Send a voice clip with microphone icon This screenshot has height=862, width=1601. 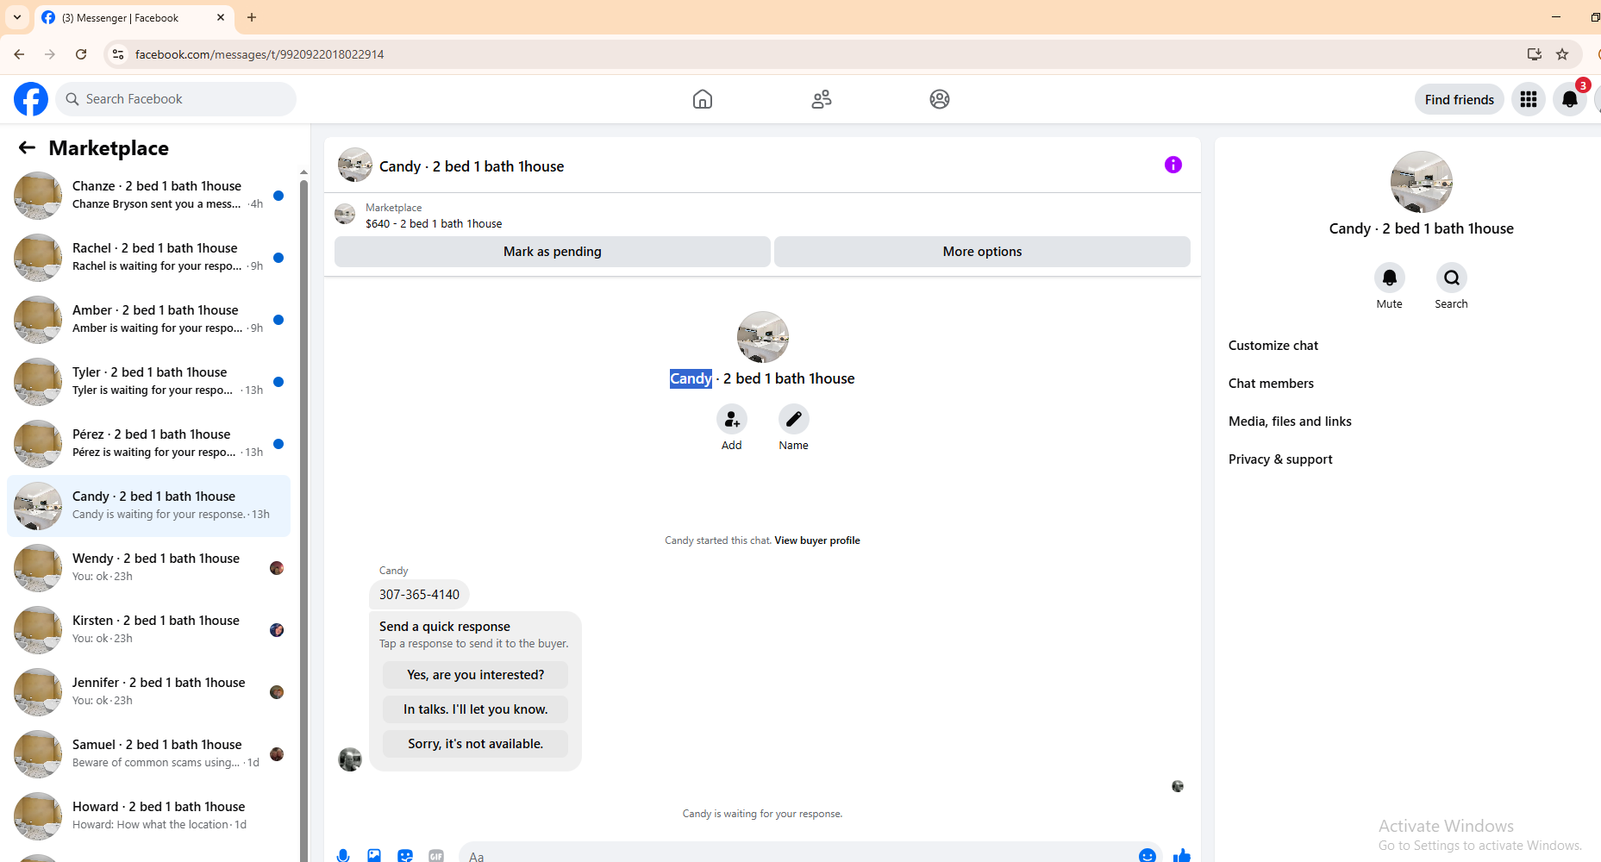[x=343, y=855]
